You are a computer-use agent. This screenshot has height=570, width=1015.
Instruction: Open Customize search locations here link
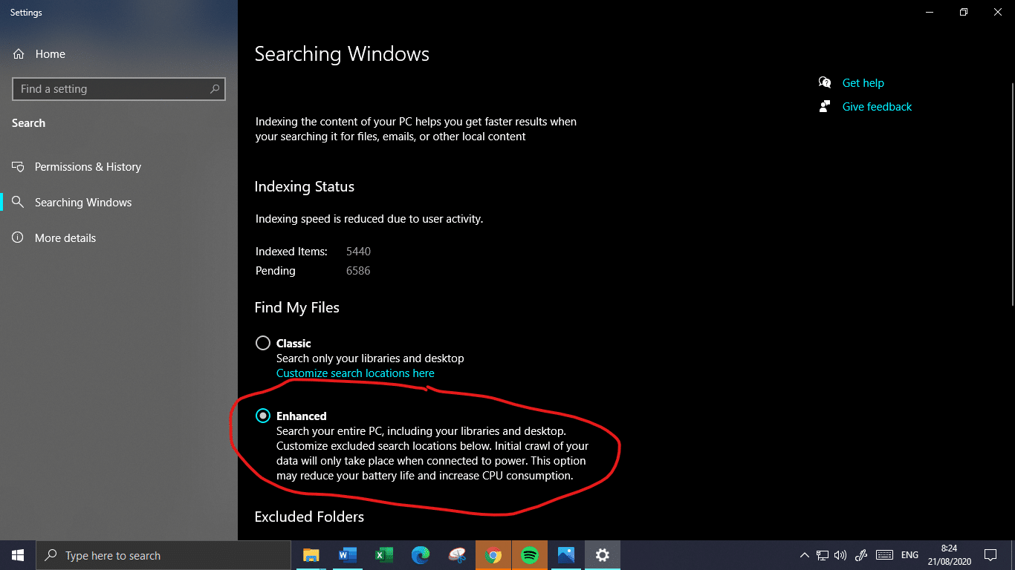355,373
